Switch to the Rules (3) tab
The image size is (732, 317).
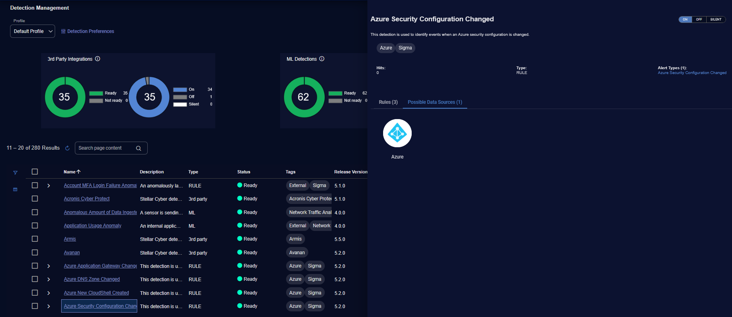(388, 102)
